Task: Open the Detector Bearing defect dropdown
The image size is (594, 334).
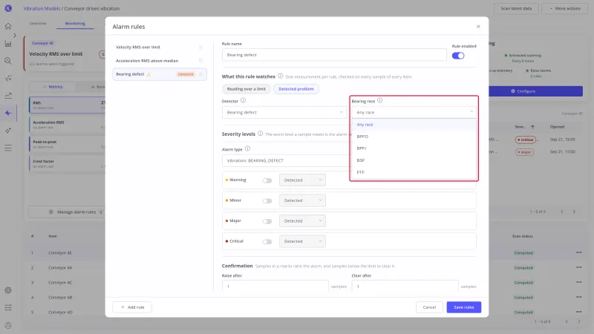Action: coord(284,113)
